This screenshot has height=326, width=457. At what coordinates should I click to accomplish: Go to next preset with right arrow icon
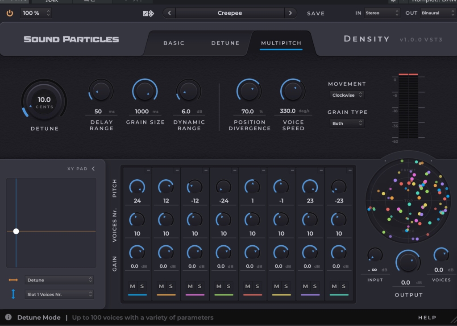click(291, 13)
